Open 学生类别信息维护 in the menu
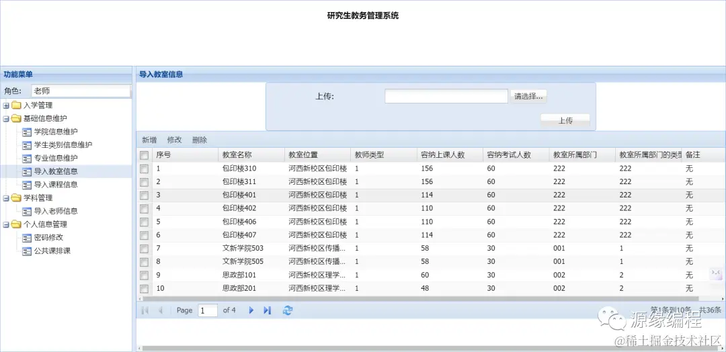The image size is (726, 352). pos(63,145)
